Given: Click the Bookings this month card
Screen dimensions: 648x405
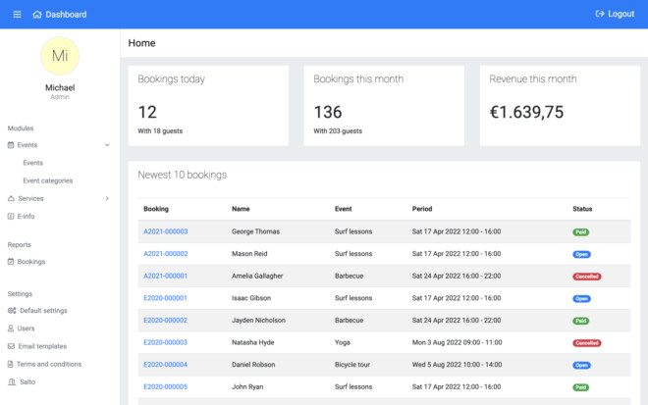Looking at the screenshot, I should 384,106.
